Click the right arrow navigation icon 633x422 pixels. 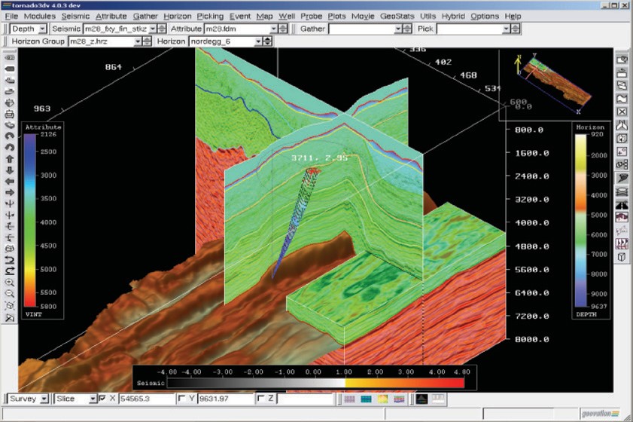(10, 192)
